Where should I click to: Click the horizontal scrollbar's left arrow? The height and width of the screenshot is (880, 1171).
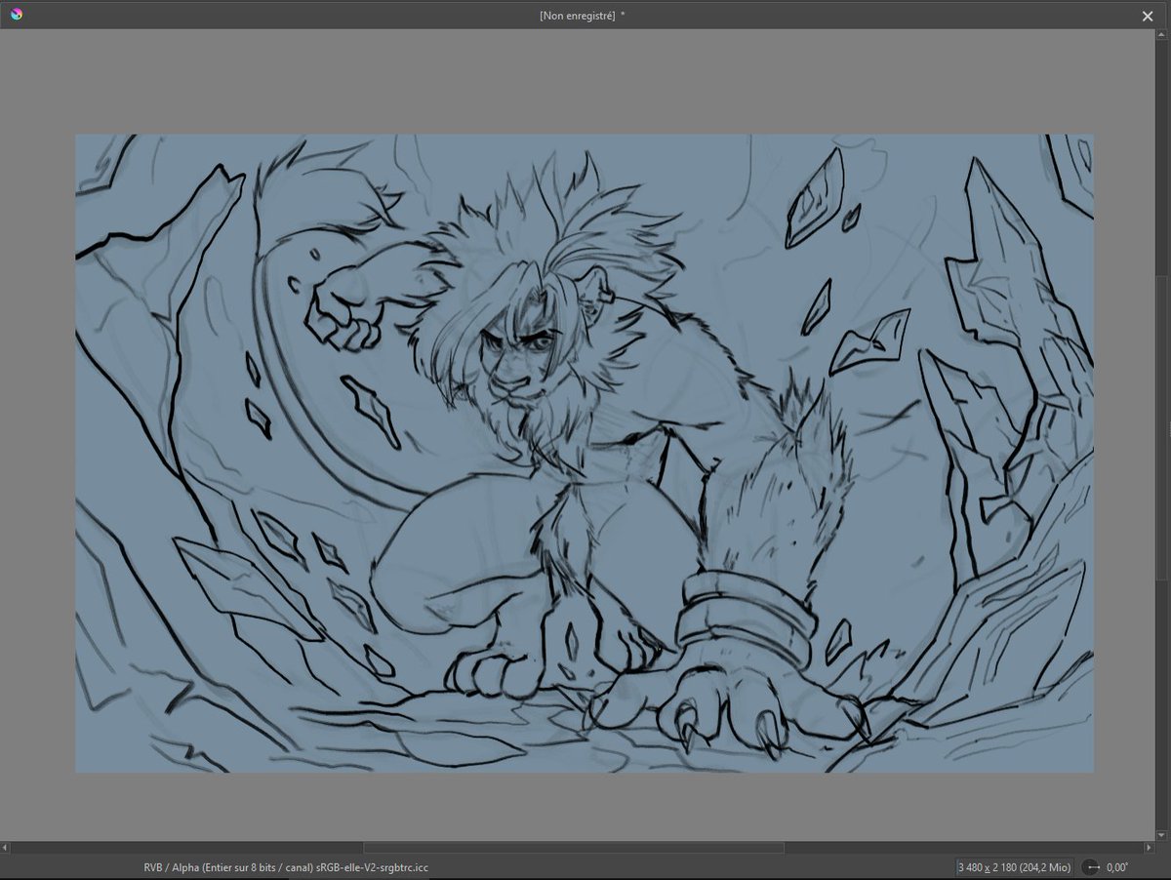[7, 848]
